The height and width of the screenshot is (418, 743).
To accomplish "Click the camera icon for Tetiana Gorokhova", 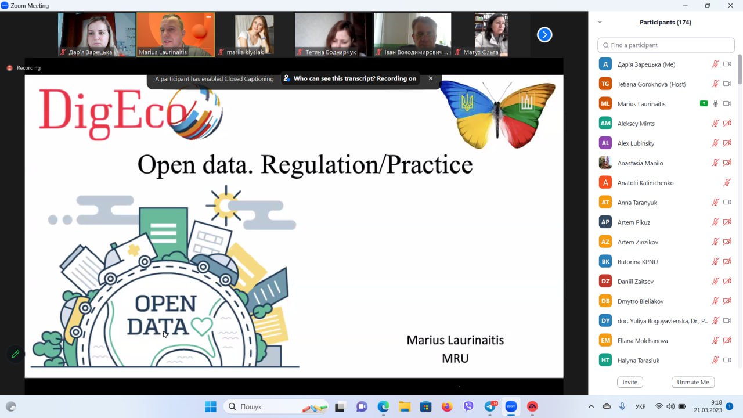I will pyautogui.click(x=727, y=84).
